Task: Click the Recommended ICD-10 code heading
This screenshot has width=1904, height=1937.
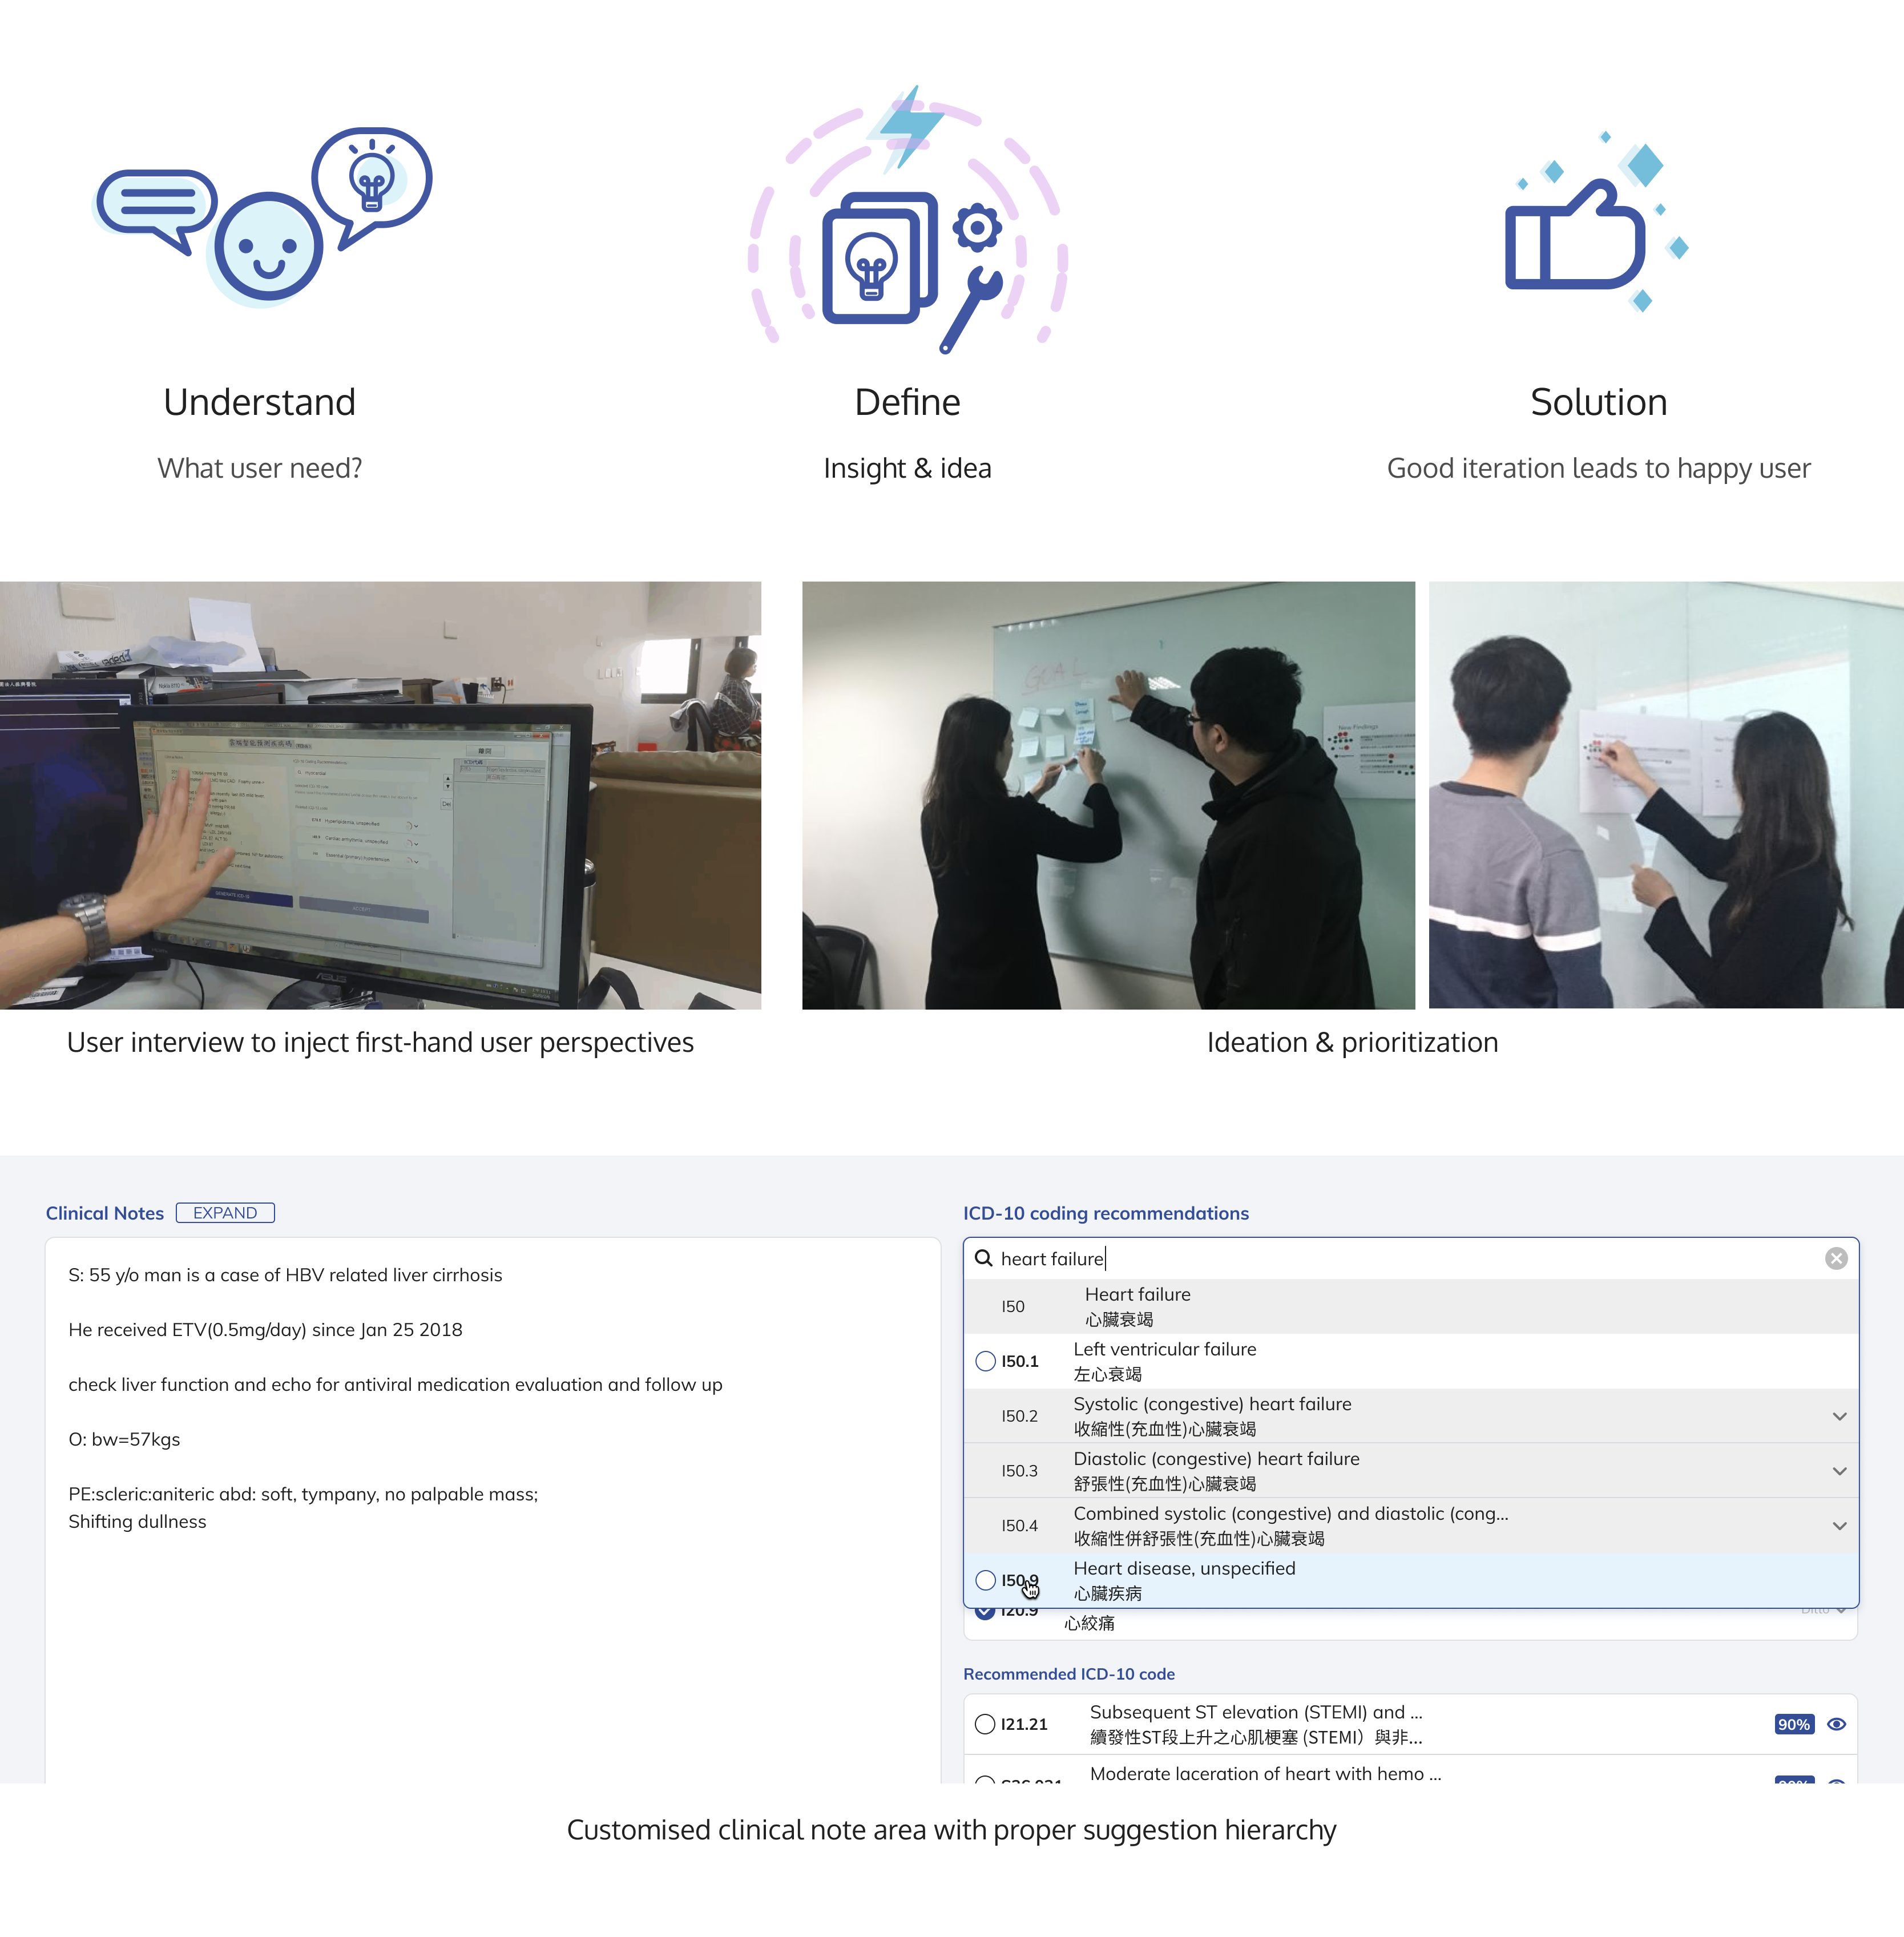Action: 1068,1674
